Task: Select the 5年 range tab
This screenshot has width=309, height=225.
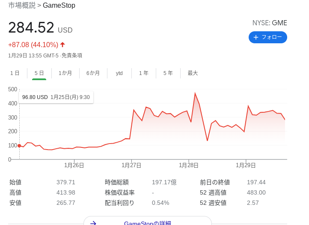Action: (168, 73)
